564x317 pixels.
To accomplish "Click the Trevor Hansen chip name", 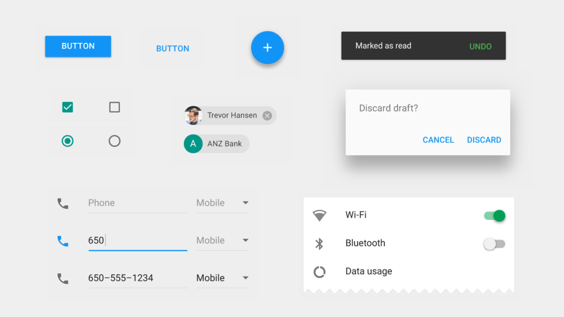I will (x=232, y=116).
